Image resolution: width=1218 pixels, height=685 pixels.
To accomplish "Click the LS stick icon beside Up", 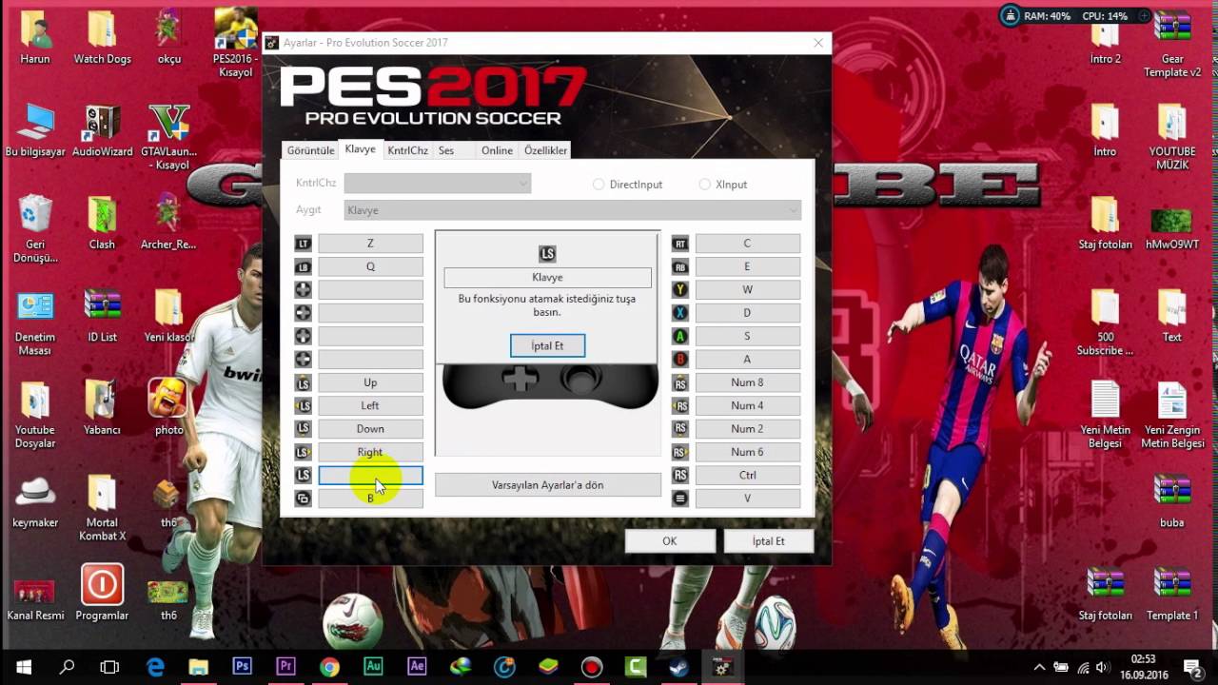I will click(303, 382).
